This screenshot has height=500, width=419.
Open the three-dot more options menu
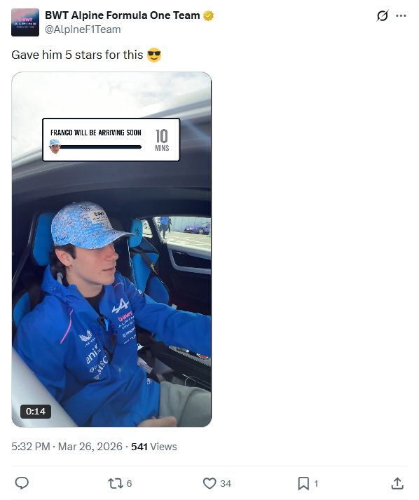pos(401,15)
